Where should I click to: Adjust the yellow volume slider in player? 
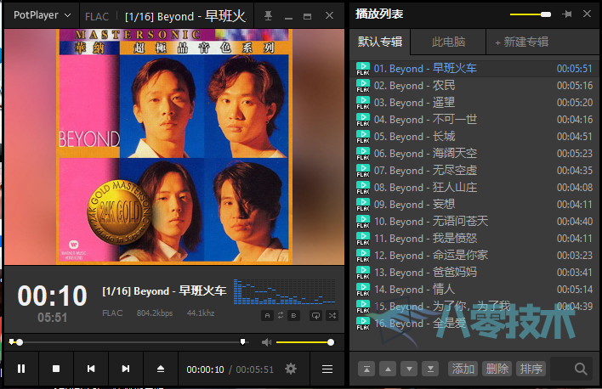[304, 342]
